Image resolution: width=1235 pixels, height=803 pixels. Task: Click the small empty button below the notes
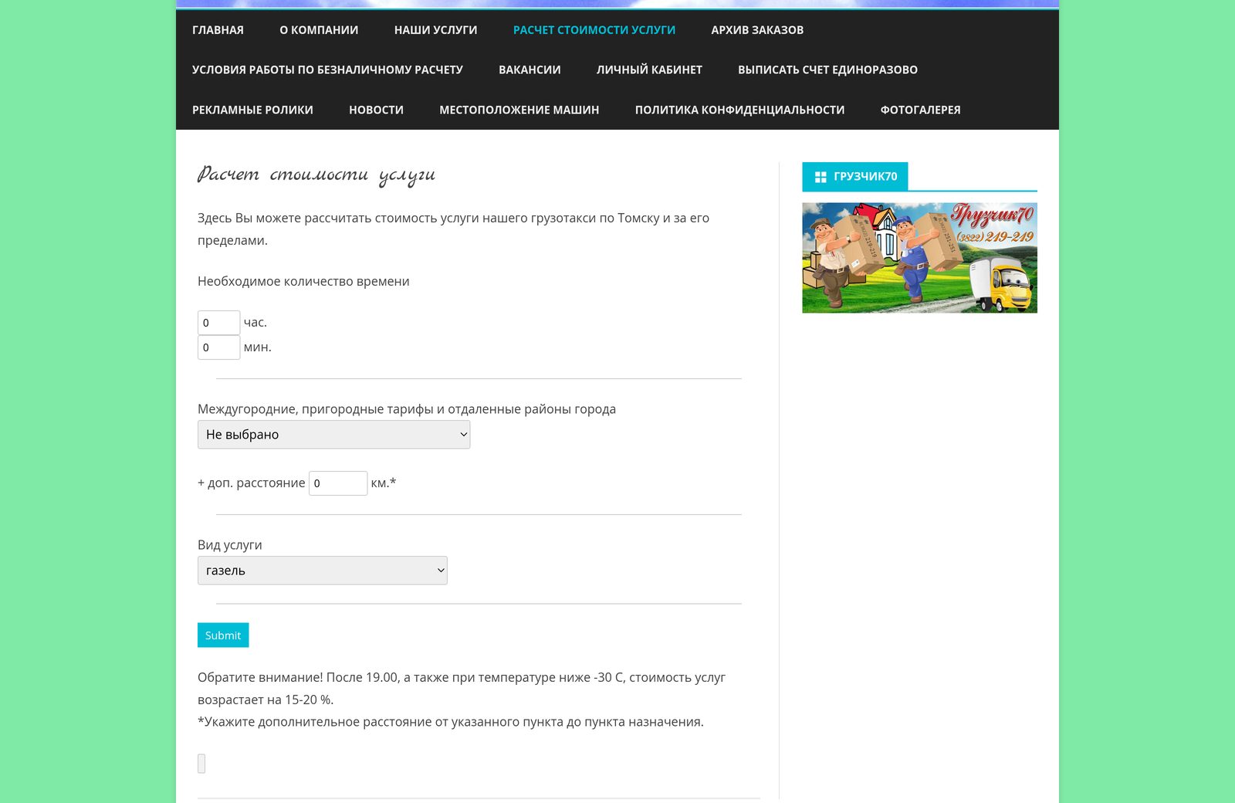[x=201, y=764]
